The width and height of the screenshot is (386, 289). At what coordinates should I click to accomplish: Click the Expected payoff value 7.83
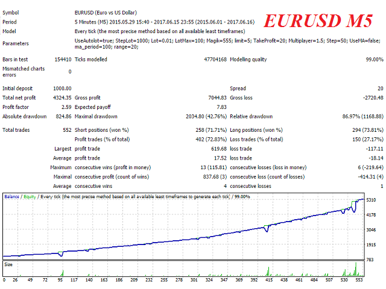pyautogui.click(x=221, y=107)
